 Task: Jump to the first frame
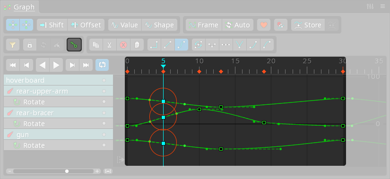[x=13, y=65]
